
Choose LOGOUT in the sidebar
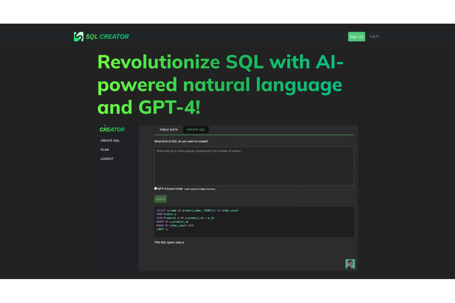pyautogui.click(x=107, y=159)
